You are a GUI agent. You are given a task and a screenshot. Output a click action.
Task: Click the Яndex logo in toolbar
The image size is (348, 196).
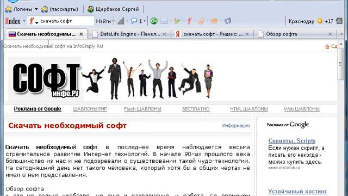click(13, 21)
